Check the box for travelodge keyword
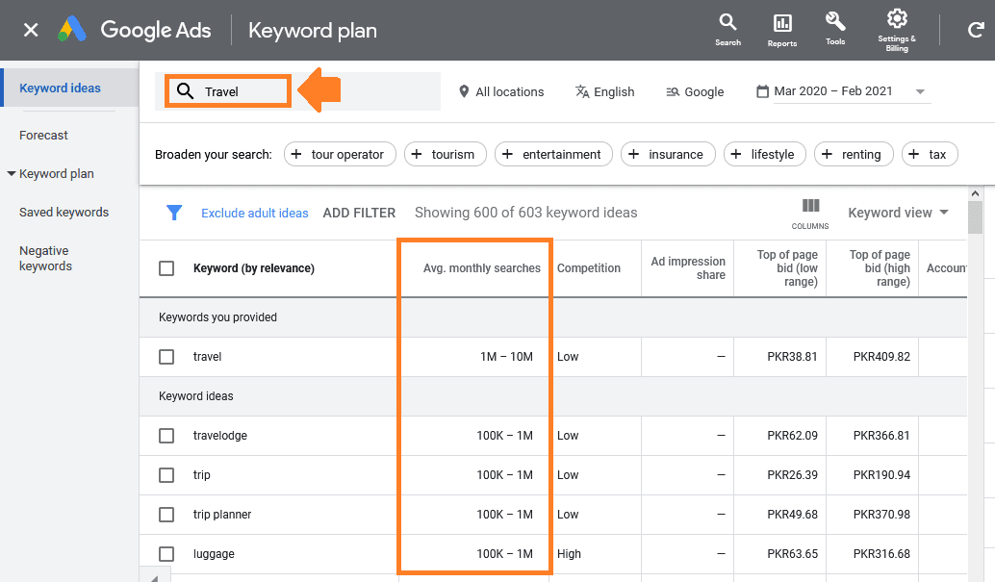The image size is (995, 582). 166,436
